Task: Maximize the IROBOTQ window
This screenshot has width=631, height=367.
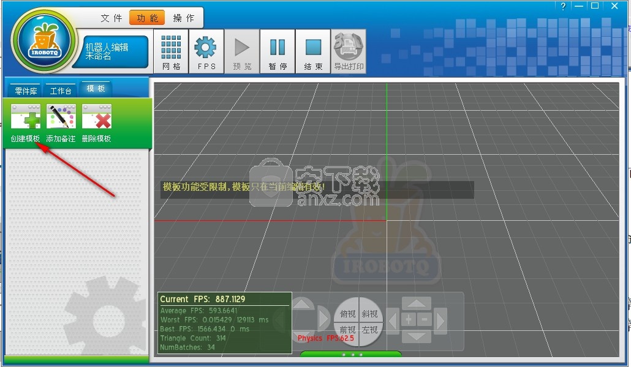Action: pos(595,6)
